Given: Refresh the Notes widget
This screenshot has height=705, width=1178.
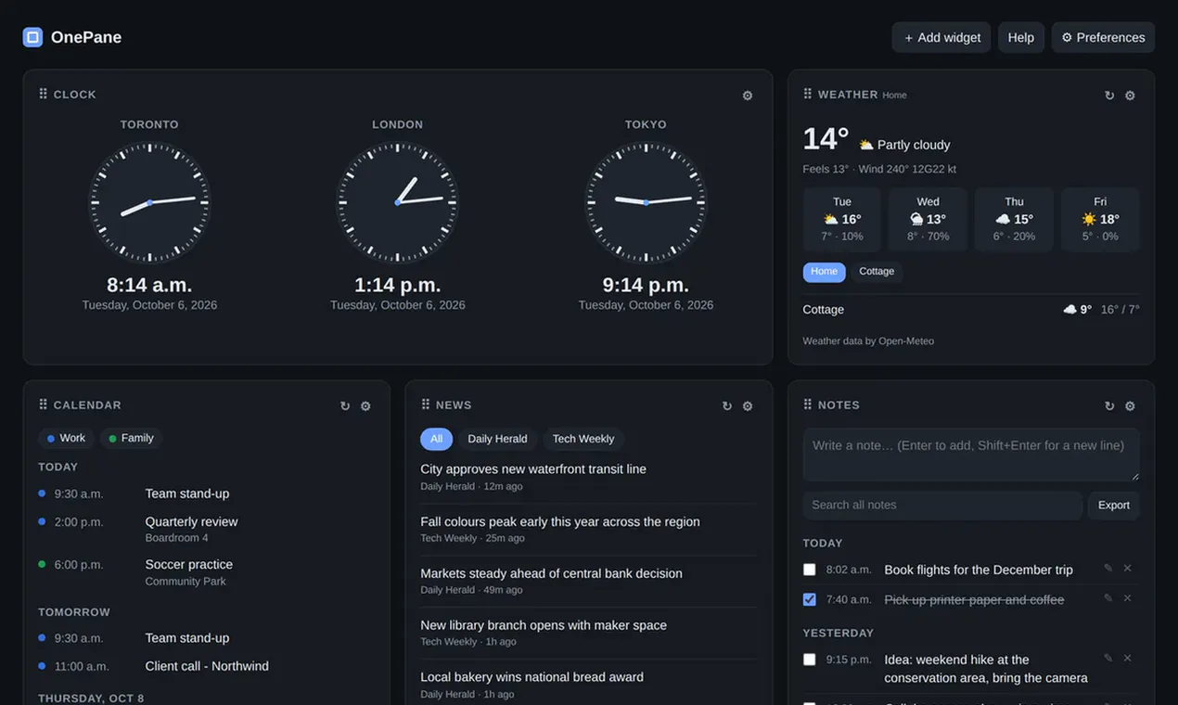Looking at the screenshot, I should click(1109, 406).
